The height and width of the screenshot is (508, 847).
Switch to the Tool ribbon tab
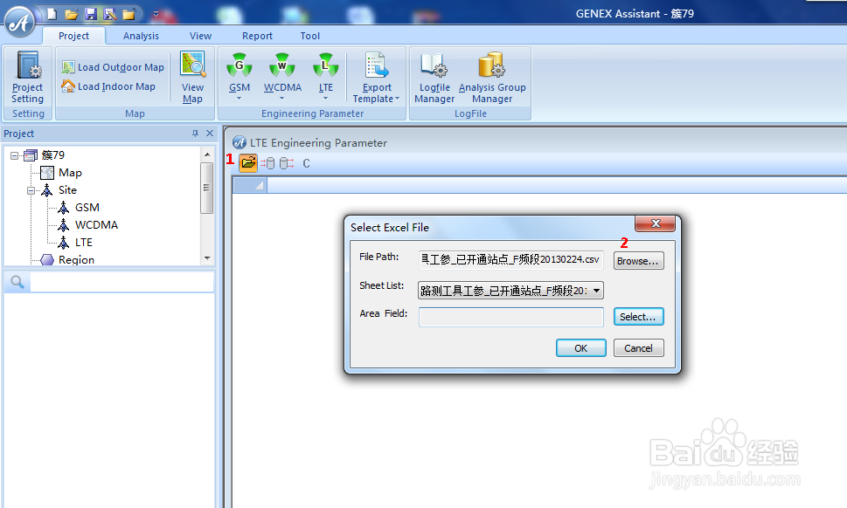pyautogui.click(x=310, y=36)
